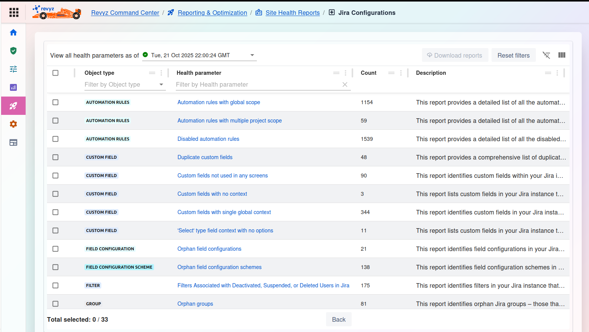This screenshot has width=589, height=332.
Task: Open the shield security icon in sidebar
Action: tap(13, 51)
